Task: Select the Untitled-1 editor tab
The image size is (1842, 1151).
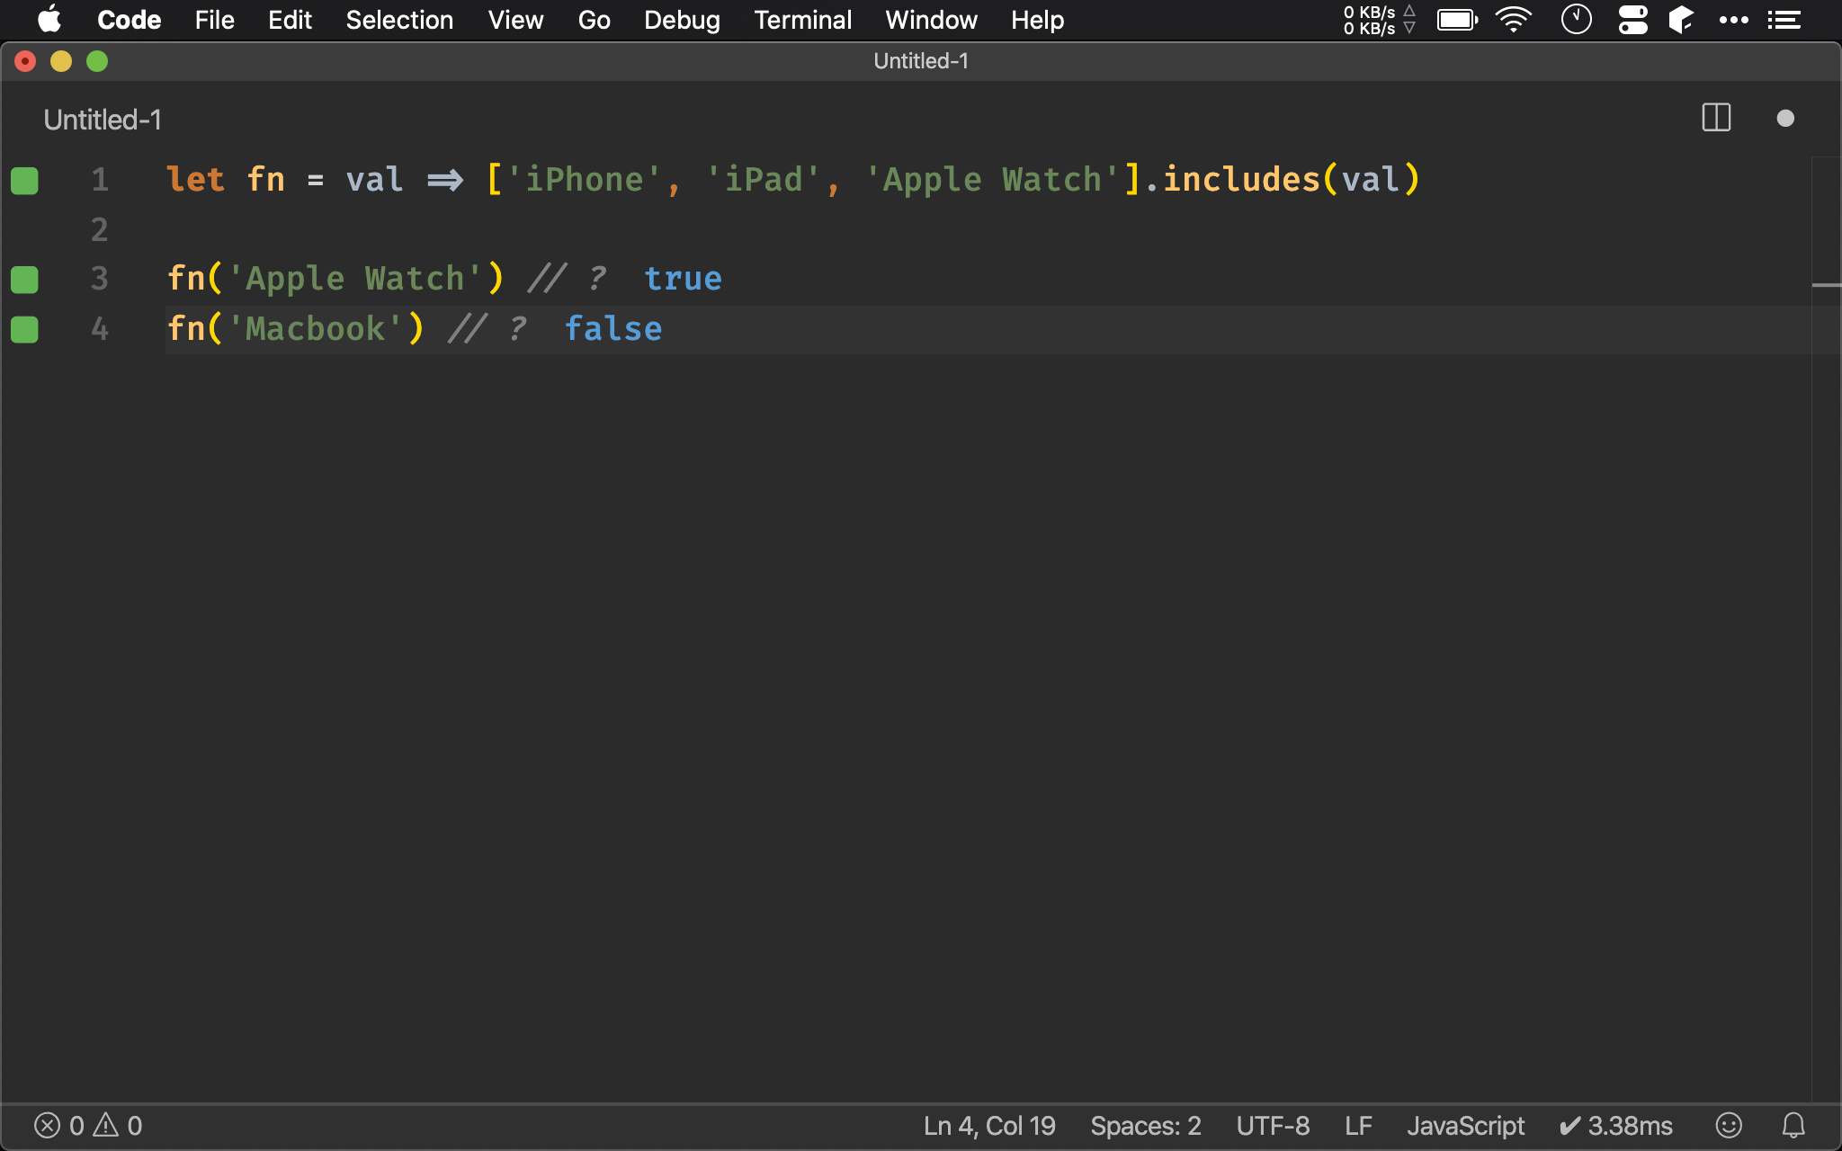Action: [103, 120]
